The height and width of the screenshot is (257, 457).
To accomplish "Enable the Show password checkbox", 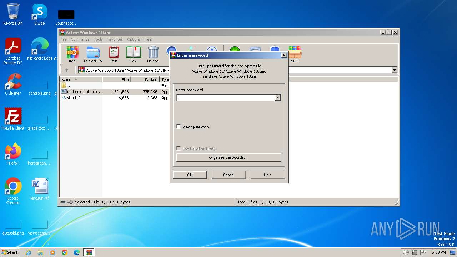I will point(179,126).
